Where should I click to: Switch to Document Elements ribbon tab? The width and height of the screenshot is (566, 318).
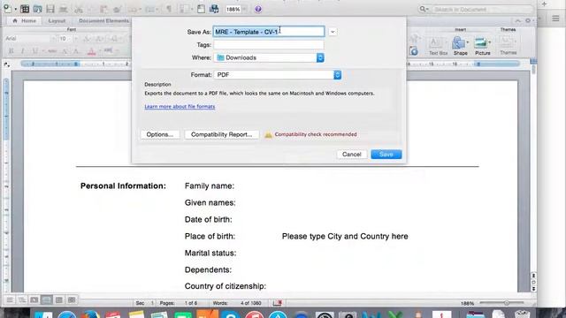pos(103,20)
